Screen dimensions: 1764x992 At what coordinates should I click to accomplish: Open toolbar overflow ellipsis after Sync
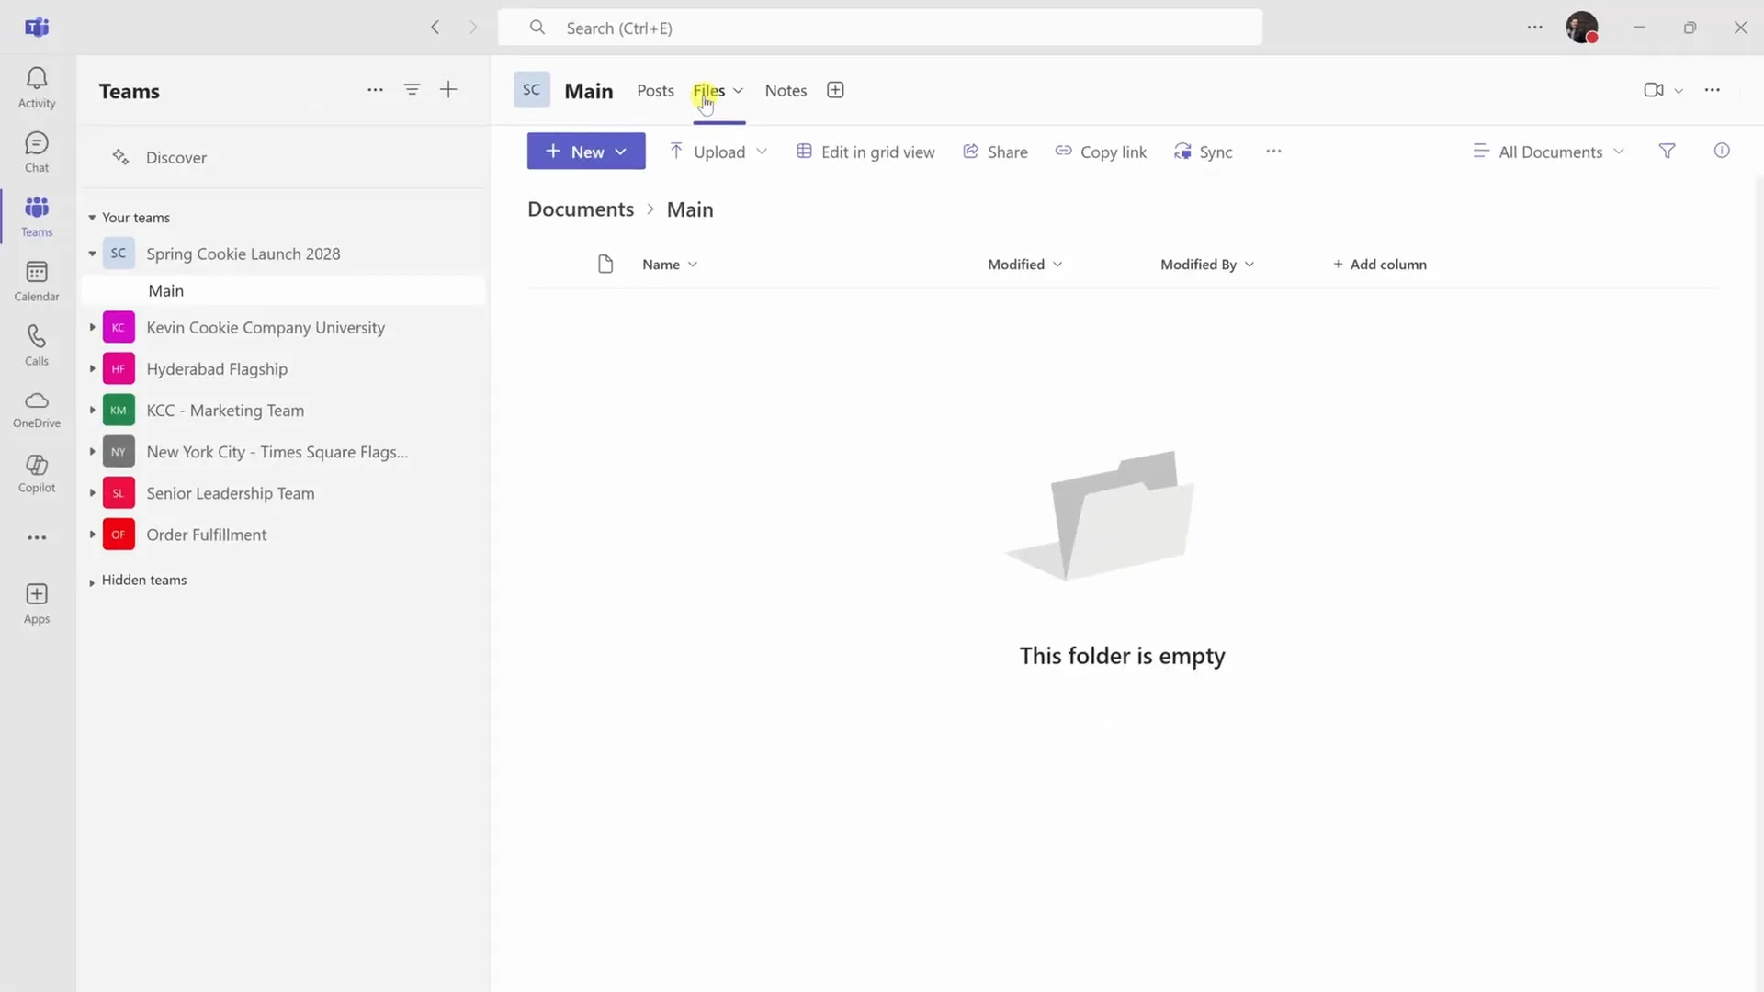(1273, 152)
